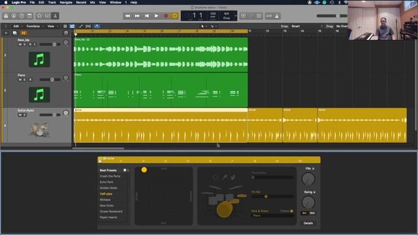Toggle the highlighted blue grid button
418x235 pixels.
(72, 26)
